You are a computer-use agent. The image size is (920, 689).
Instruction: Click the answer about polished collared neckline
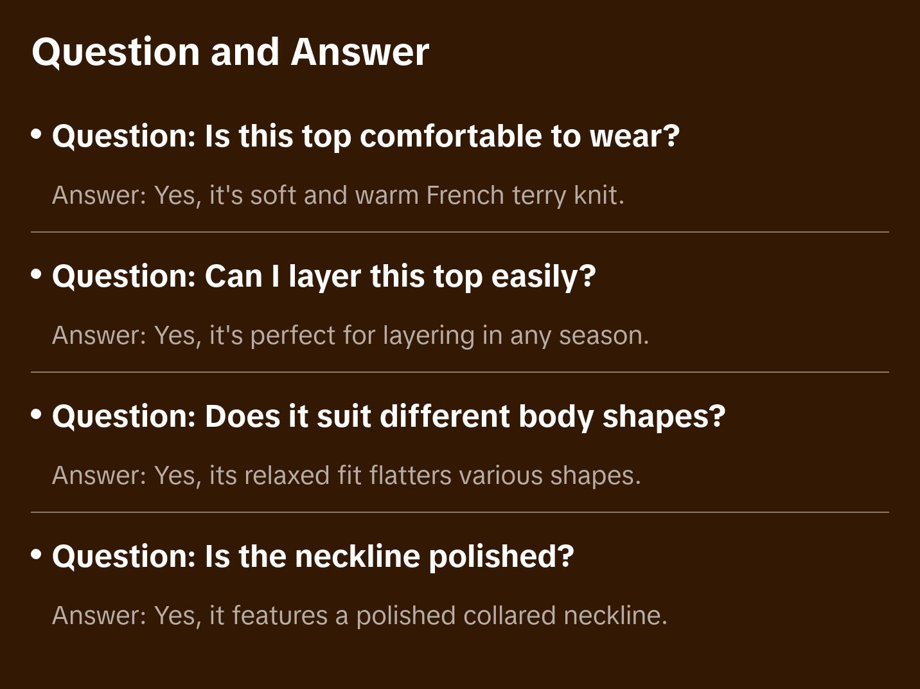(x=359, y=616)
